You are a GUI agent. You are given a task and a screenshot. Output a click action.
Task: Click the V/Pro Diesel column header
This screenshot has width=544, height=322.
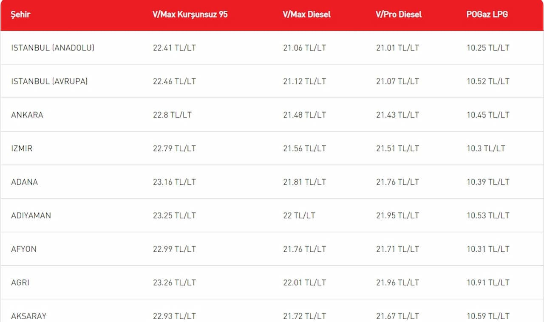coord(399,14)
